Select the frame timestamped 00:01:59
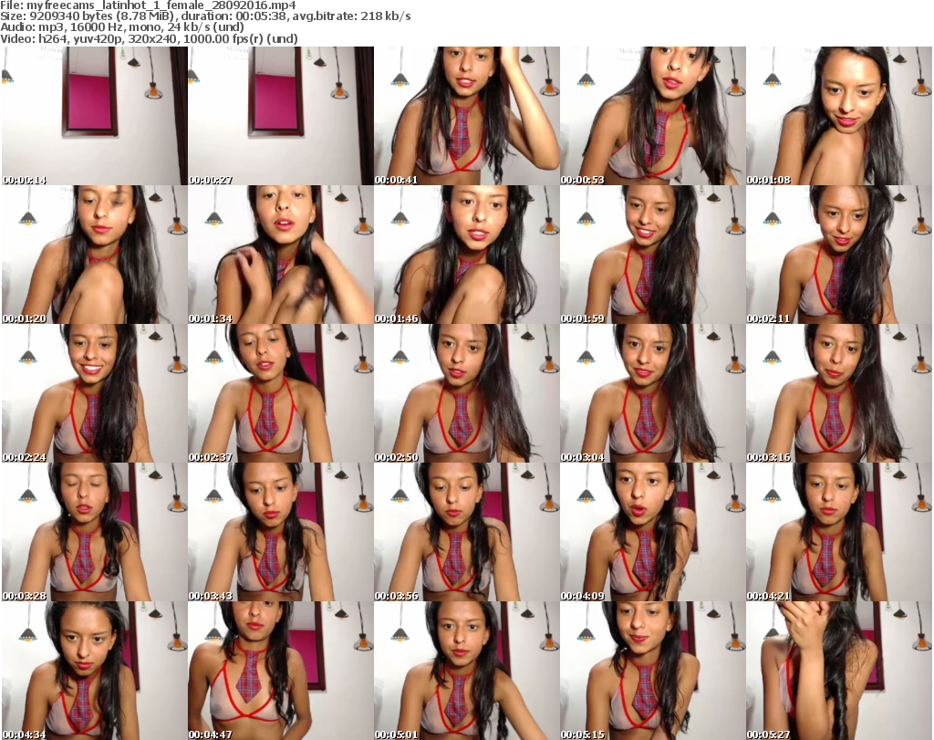Viewport: 934px width, 740px height. pyautogui.click(x=653, y=255)
